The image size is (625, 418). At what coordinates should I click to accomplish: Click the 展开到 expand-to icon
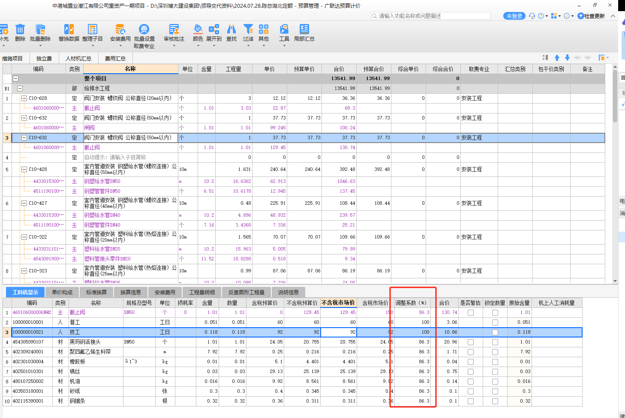click(214, 29)
